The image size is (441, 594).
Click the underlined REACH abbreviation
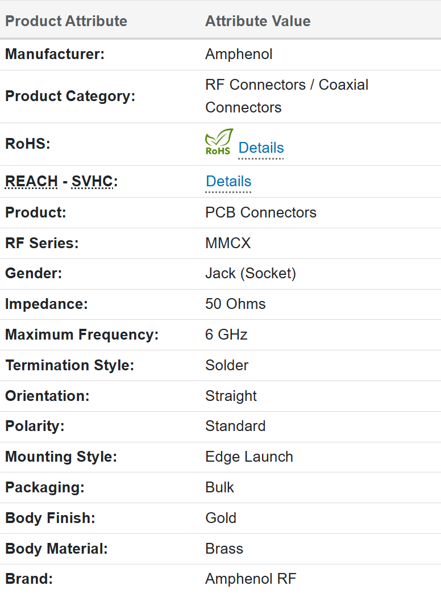click(31, 181)
